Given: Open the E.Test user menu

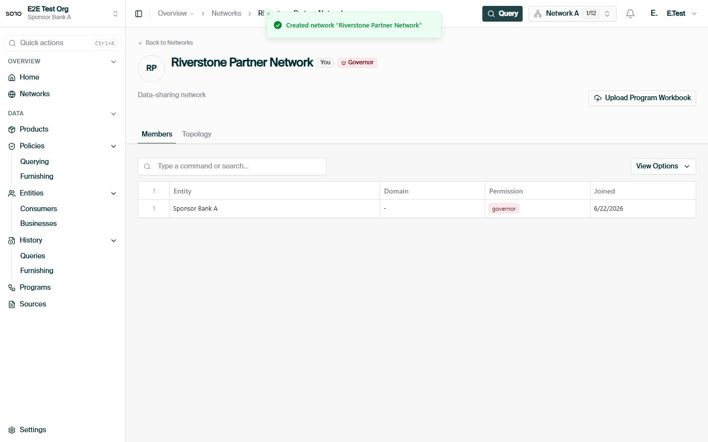Looking at the screenshot, I should (681, 14).
